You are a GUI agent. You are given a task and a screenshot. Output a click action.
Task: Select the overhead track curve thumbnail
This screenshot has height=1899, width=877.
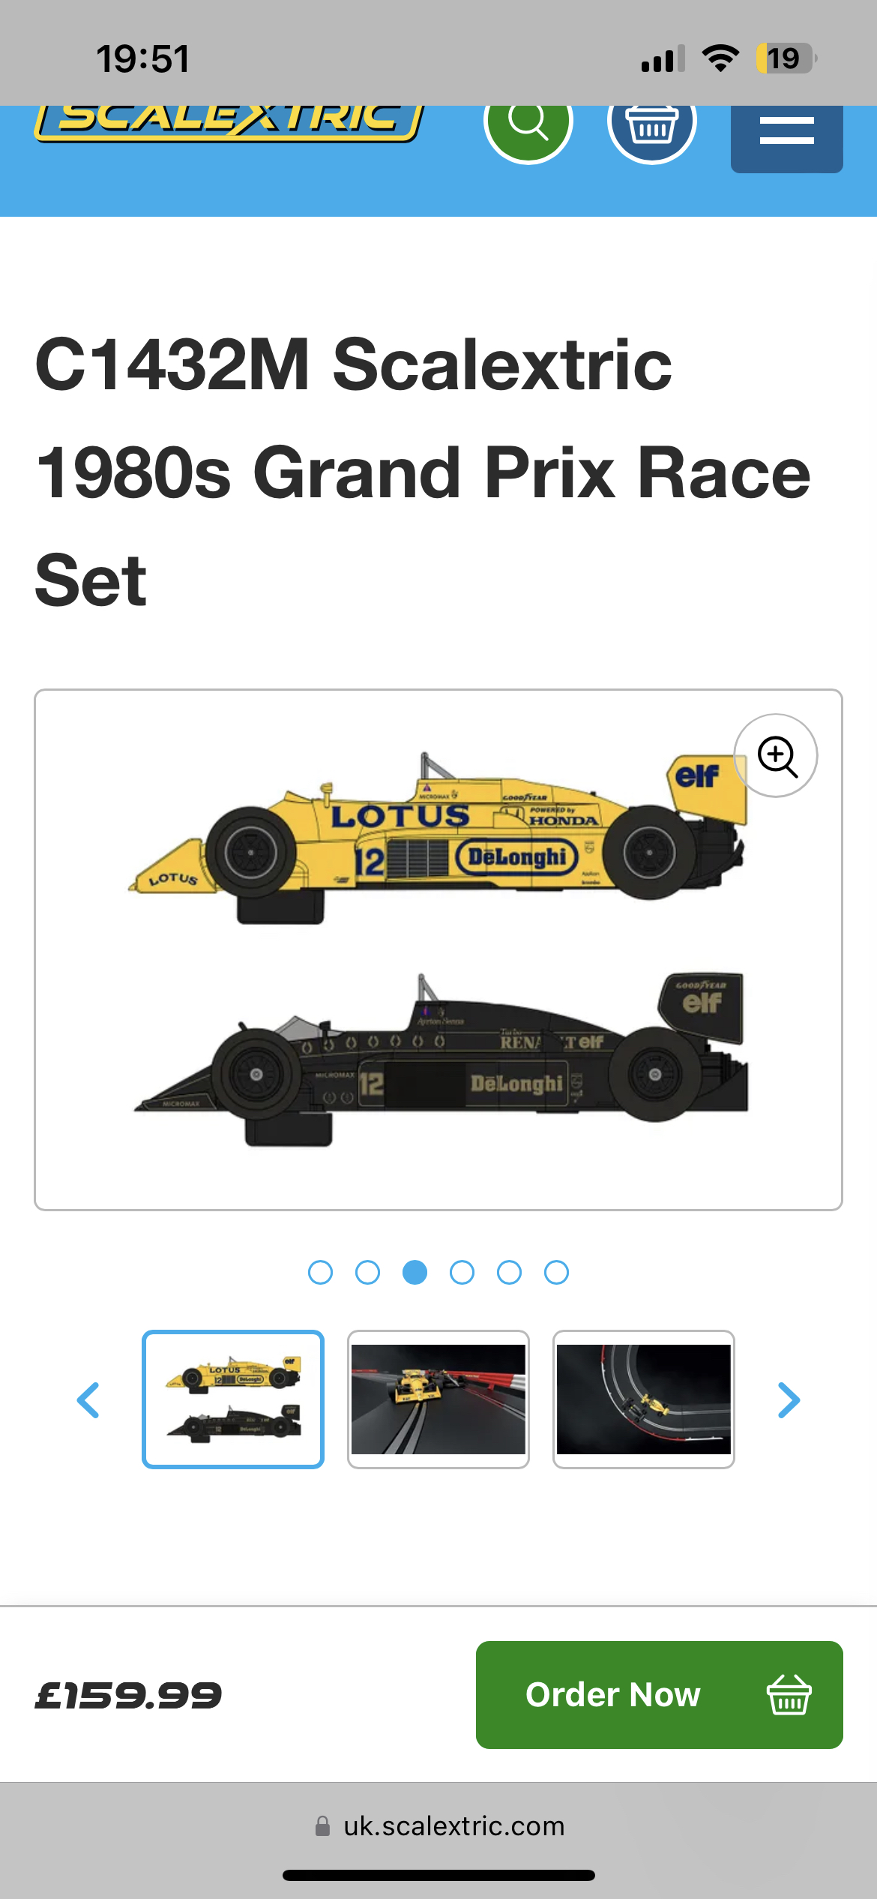pyautogui.click(x=644, y=1399)
